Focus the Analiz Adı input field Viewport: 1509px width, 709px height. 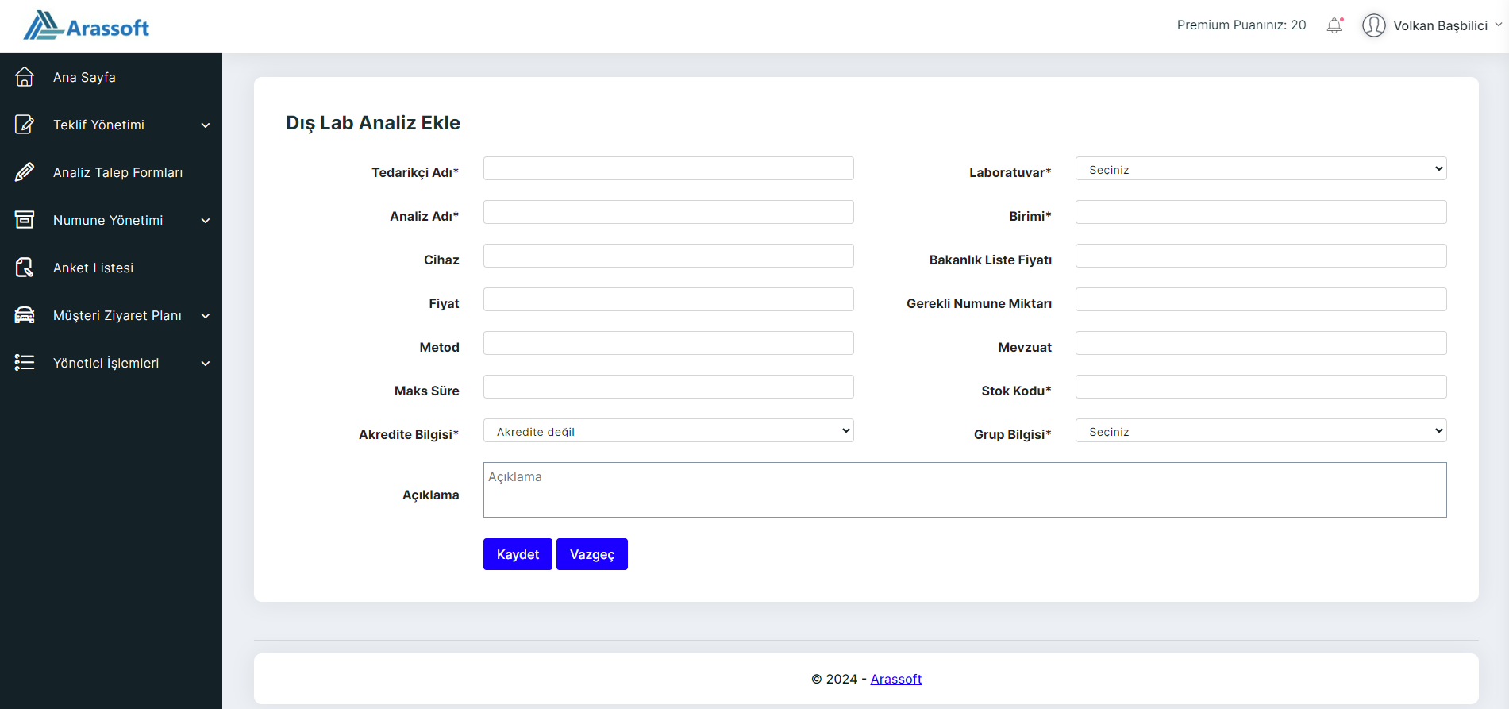[668, 212]
